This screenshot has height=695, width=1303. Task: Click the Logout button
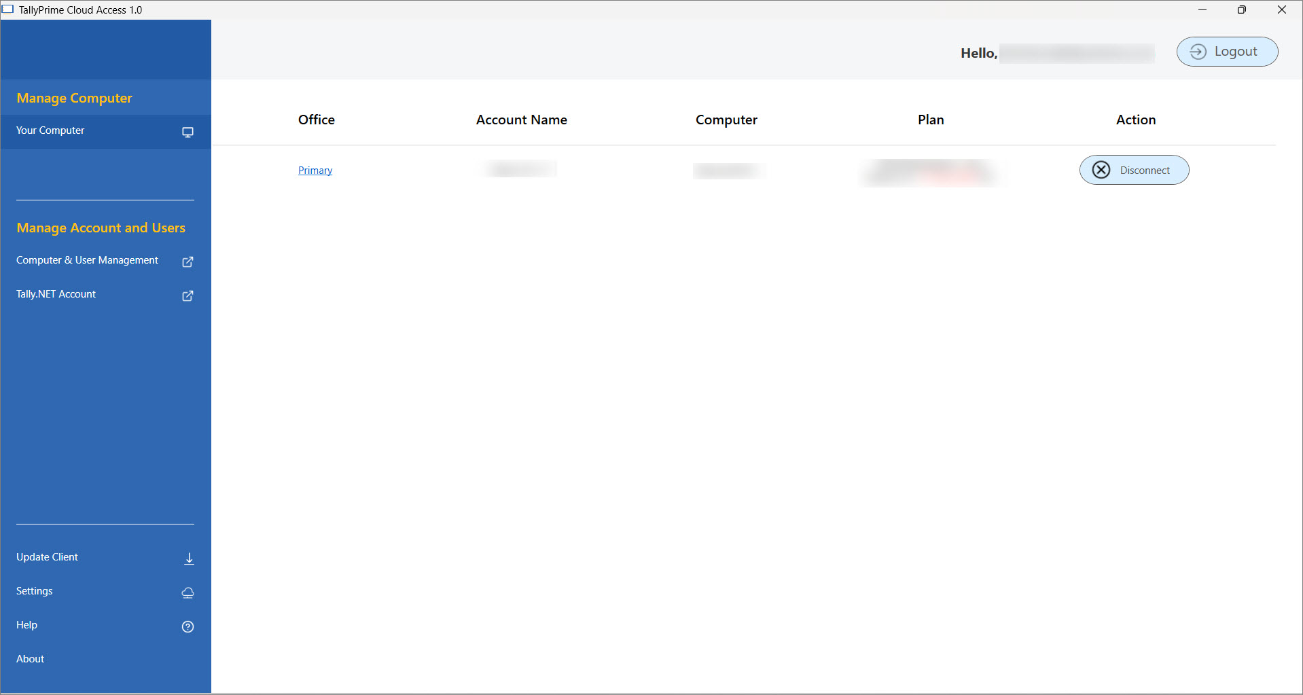click(x=1227, y=52)
